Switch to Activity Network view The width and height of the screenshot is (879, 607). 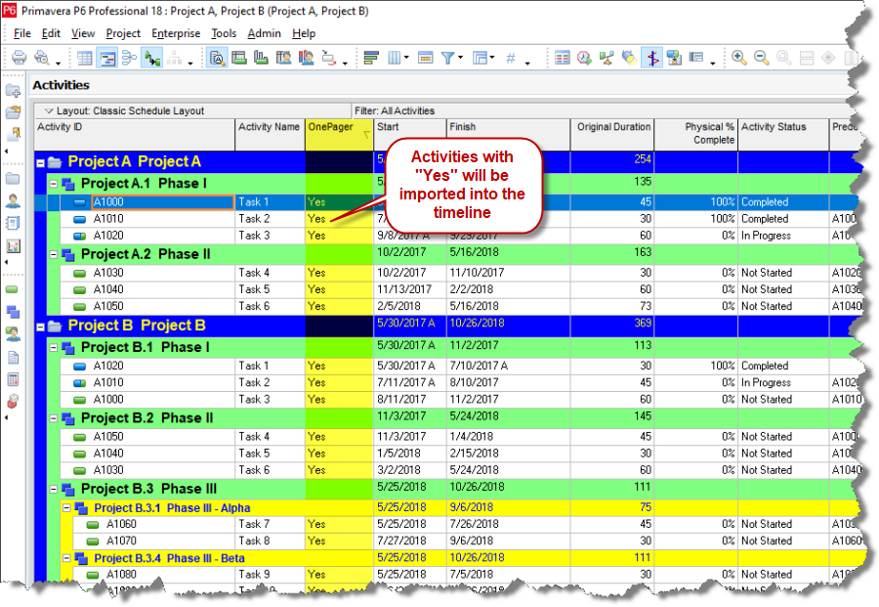coord(129,58)
